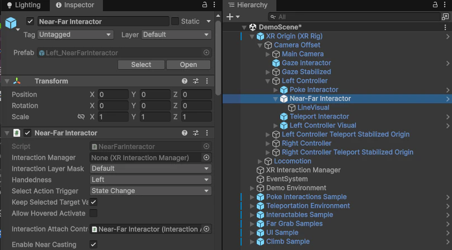Expand Locomotion in Hierarchy
Image resolution: width=452 pixels, height=250 pixels.
[x=260, y=161]
